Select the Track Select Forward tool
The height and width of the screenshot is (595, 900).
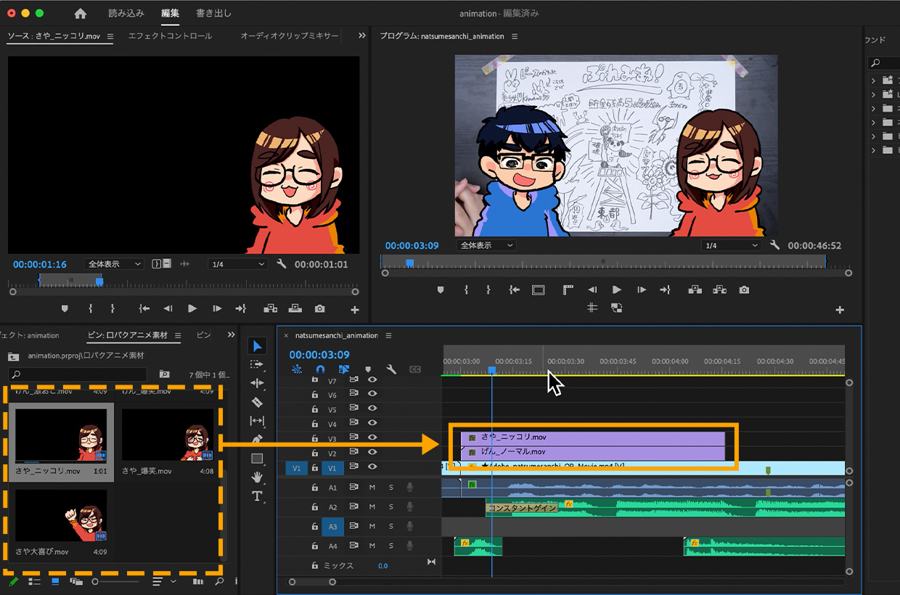click(x=257, y=364)
